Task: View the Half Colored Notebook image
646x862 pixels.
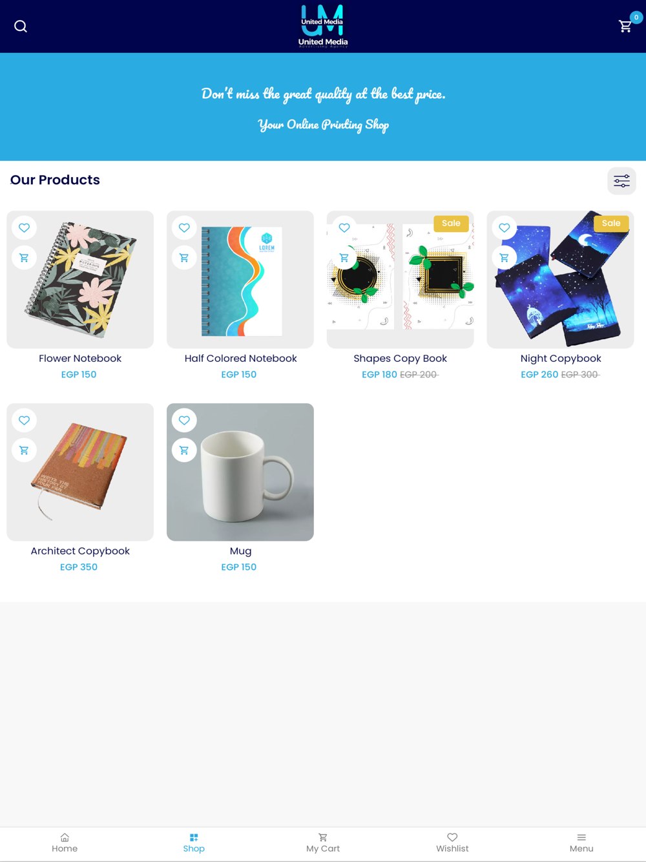Action: click(x=240, y=279)
